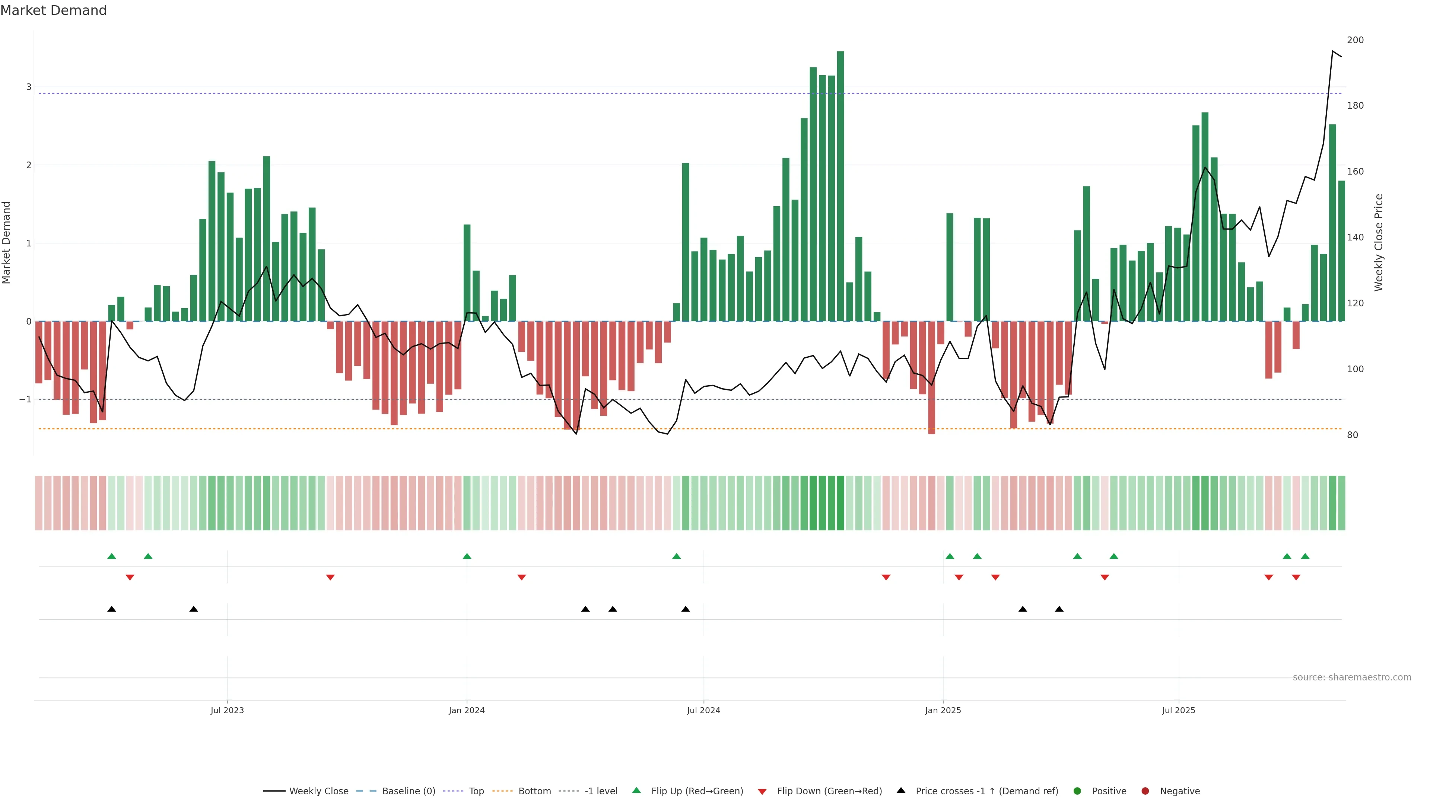
Task: Click the source: sharemaestro.com text
Action: [x=1352, y=677]
